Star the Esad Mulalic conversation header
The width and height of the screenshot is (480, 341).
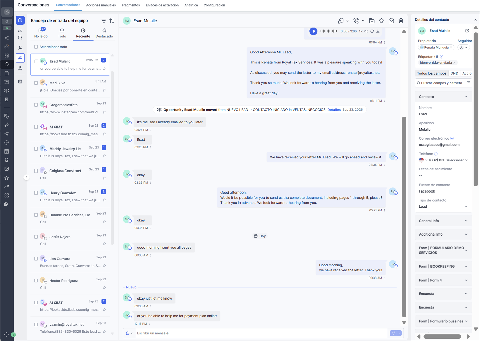381,21
